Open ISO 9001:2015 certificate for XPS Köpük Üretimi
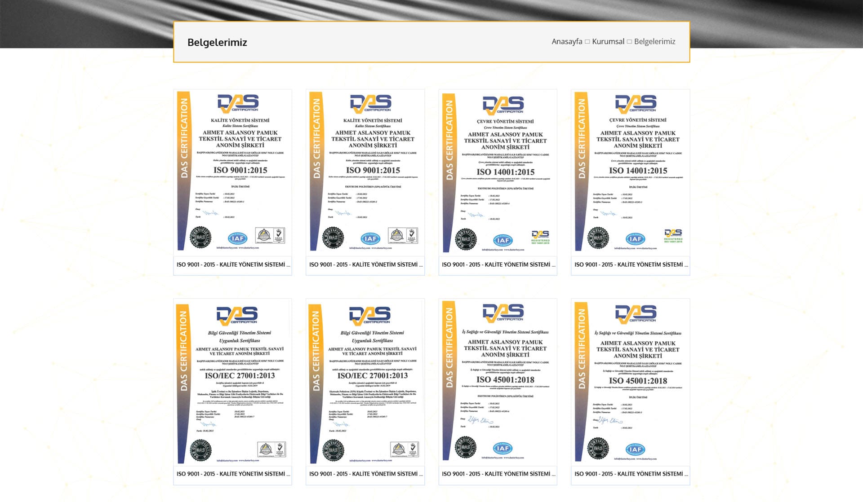 click(365, 172)
